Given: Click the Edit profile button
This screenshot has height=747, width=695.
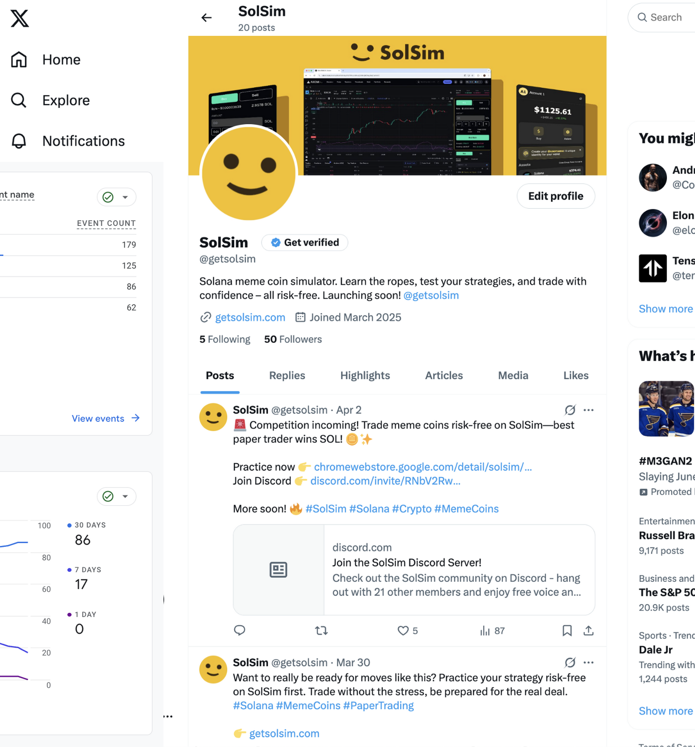Looking at the screenshot, I should pyautogui.click(x=555, y=196).
